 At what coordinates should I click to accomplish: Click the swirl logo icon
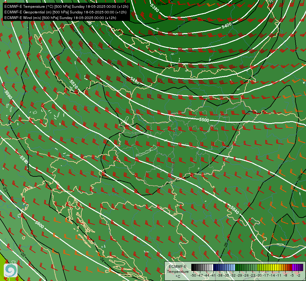click(x=11, y=270)
